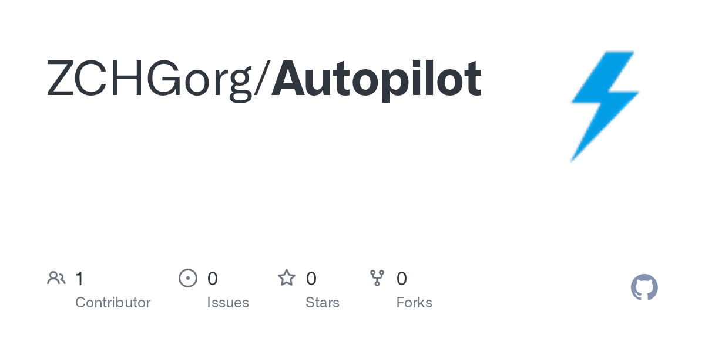
Task: Click the blue lightning bolt logo
Action: point(604,106)
